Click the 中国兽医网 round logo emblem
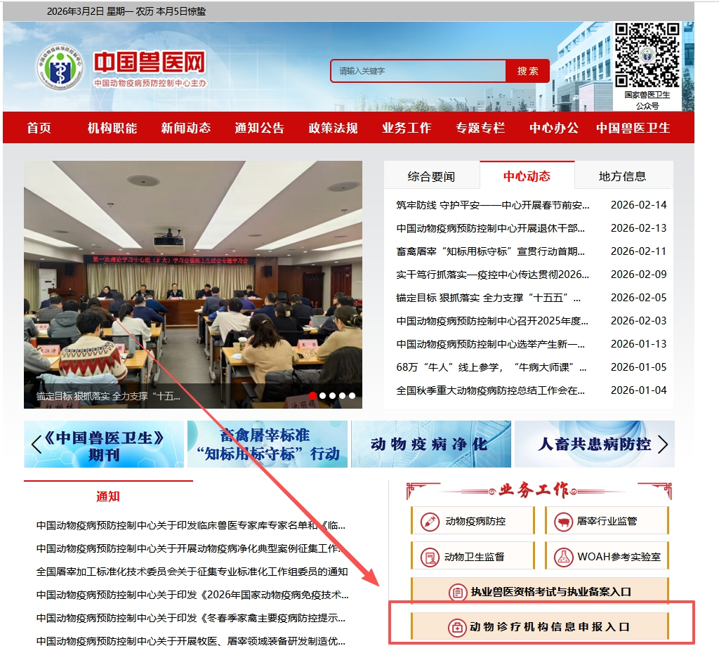 point(57,68)
